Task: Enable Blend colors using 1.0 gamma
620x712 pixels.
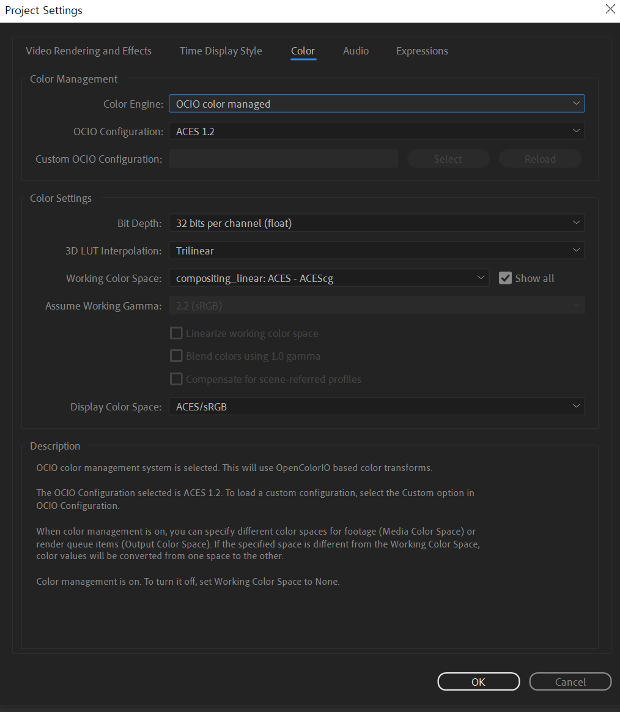Action: tap(176, 356)
